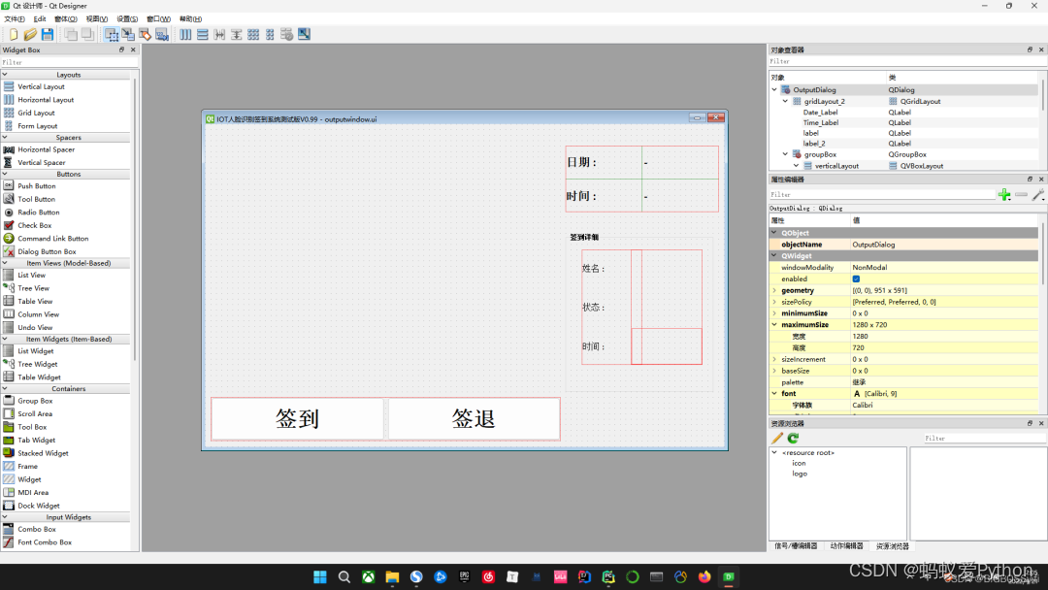Open the 文件(F) menu
1048x590 pixels.
click(x=14, y=18)
